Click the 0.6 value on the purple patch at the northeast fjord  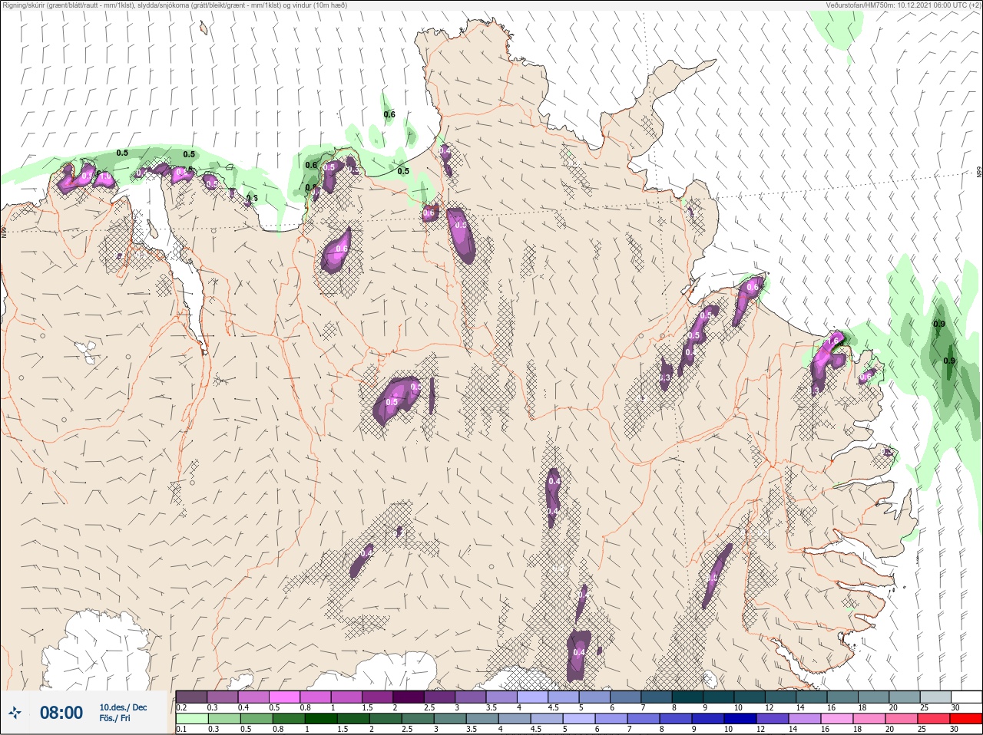pos(753,287)
